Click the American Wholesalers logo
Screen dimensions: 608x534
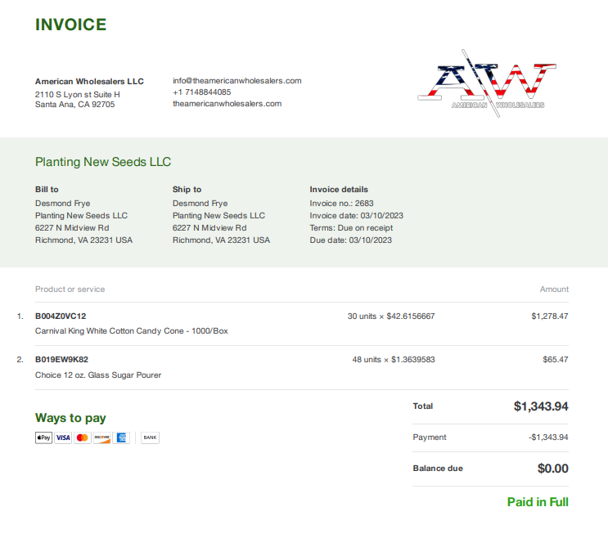pyautogui.click(x=487, y=83)
